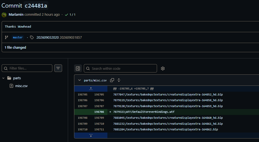Screen dimensions: 259x142
Task: Click the line containing 7881045
Action: [x=168, y=118]
